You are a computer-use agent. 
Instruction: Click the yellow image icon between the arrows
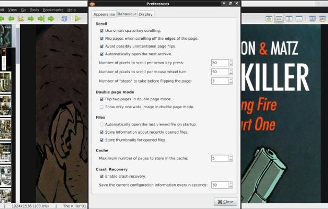(21, 19)
